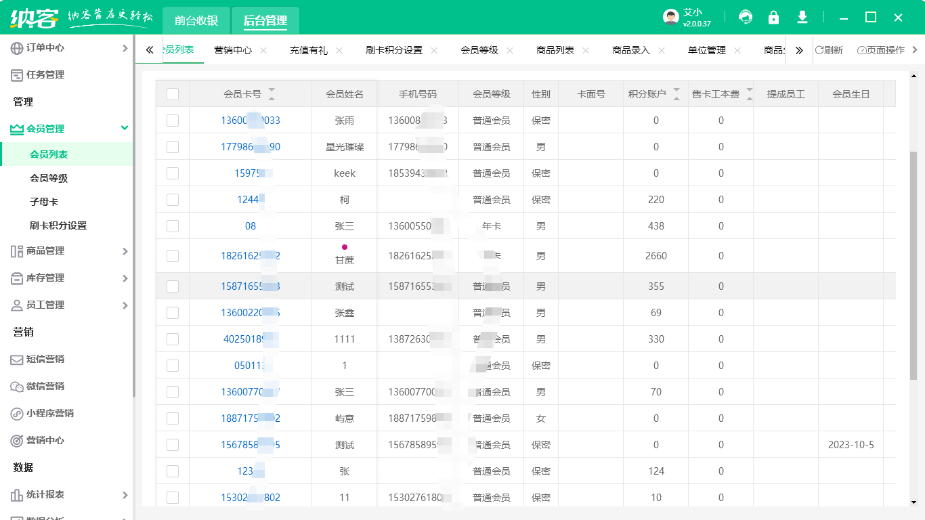Click the lock screen icon
This screenshot has width=925, height=520.
[773, 18]
